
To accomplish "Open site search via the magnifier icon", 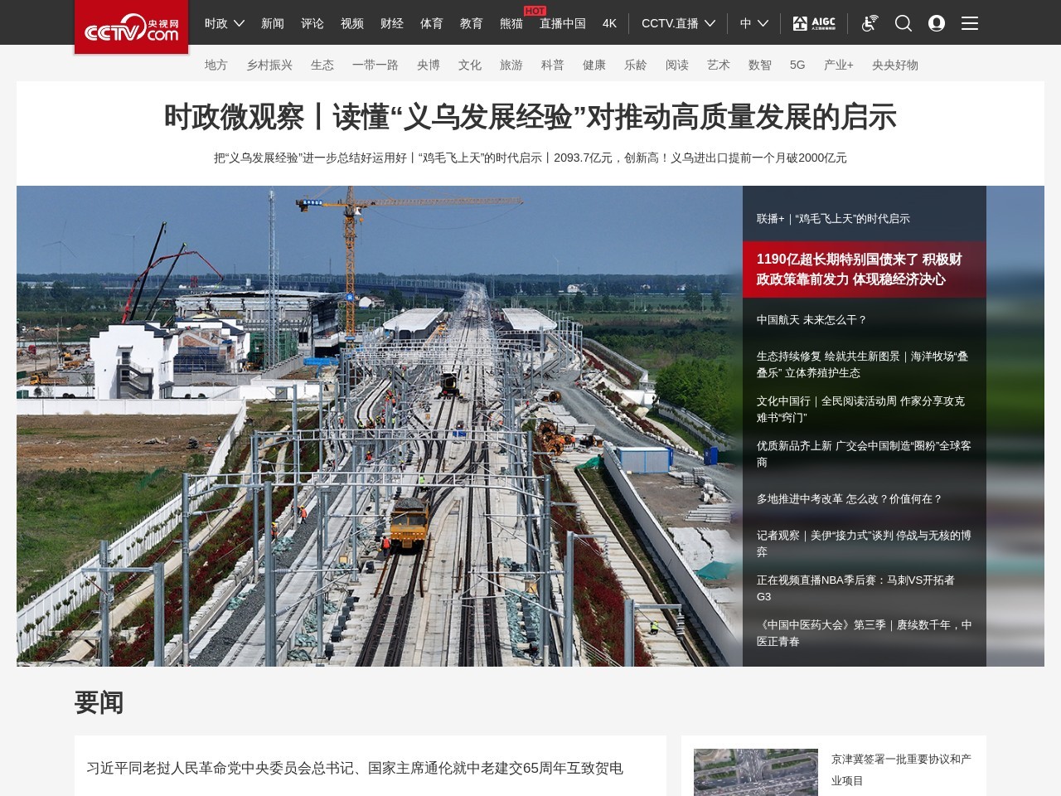I will [903, 23].
